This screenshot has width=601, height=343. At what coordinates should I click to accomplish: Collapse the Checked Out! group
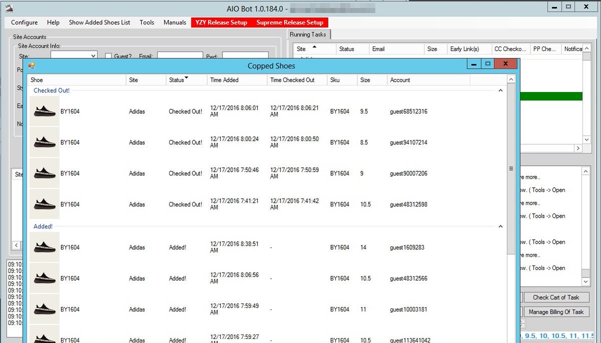pyautogui.click(x=500, y=91)
